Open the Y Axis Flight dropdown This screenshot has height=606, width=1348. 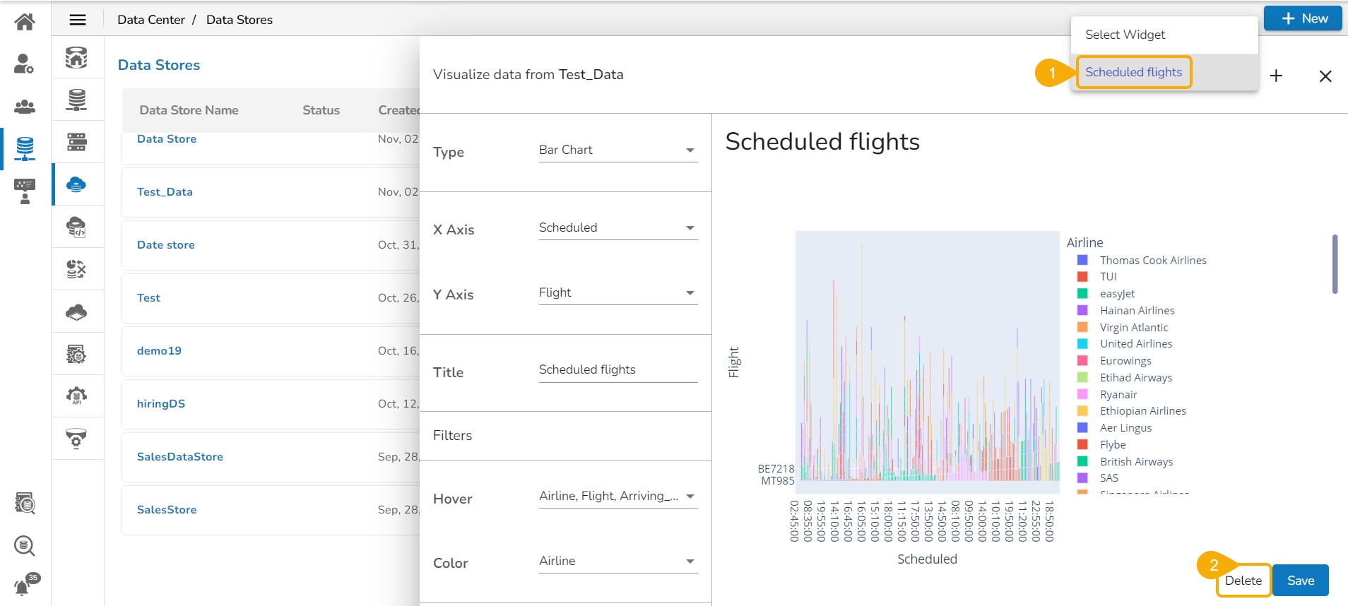pyautogui.click(x=618, y=293)
